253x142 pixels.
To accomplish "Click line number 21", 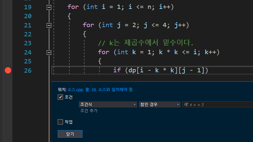I will pos(28,25).
